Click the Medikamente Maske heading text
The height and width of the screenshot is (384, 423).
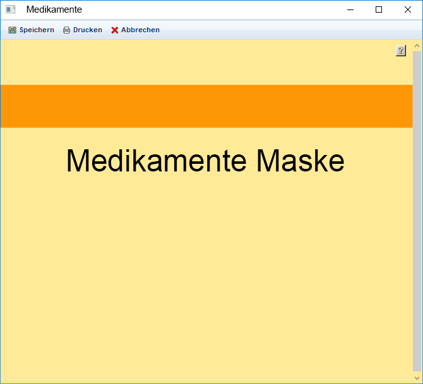tap(205, 161)
